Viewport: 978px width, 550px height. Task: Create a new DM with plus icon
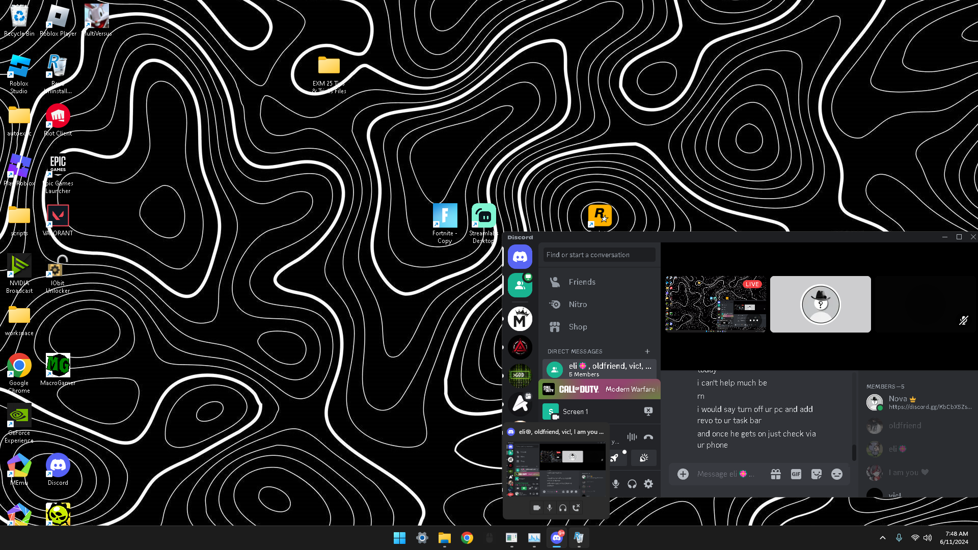click(x=647, y=351)
